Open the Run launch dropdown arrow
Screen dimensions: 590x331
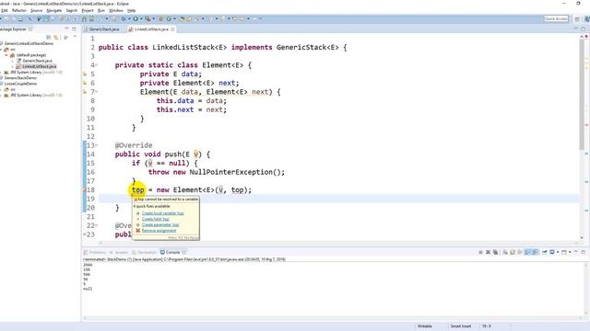pos(141,18)
